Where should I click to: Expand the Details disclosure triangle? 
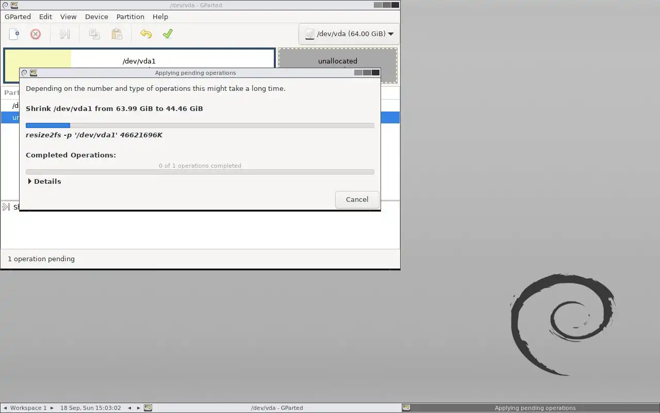pyautogui.click(x=30, y=181)
